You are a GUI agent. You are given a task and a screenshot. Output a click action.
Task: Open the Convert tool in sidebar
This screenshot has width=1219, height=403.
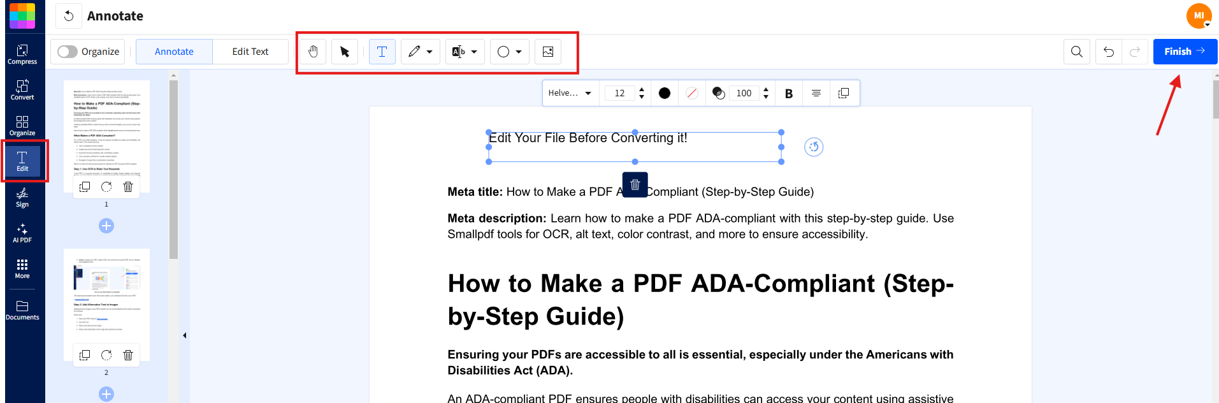pyautogui.click(x=22, y=90)
